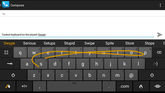
Task: Tap the Dragon voice input flame key
Action: [141, 86]
